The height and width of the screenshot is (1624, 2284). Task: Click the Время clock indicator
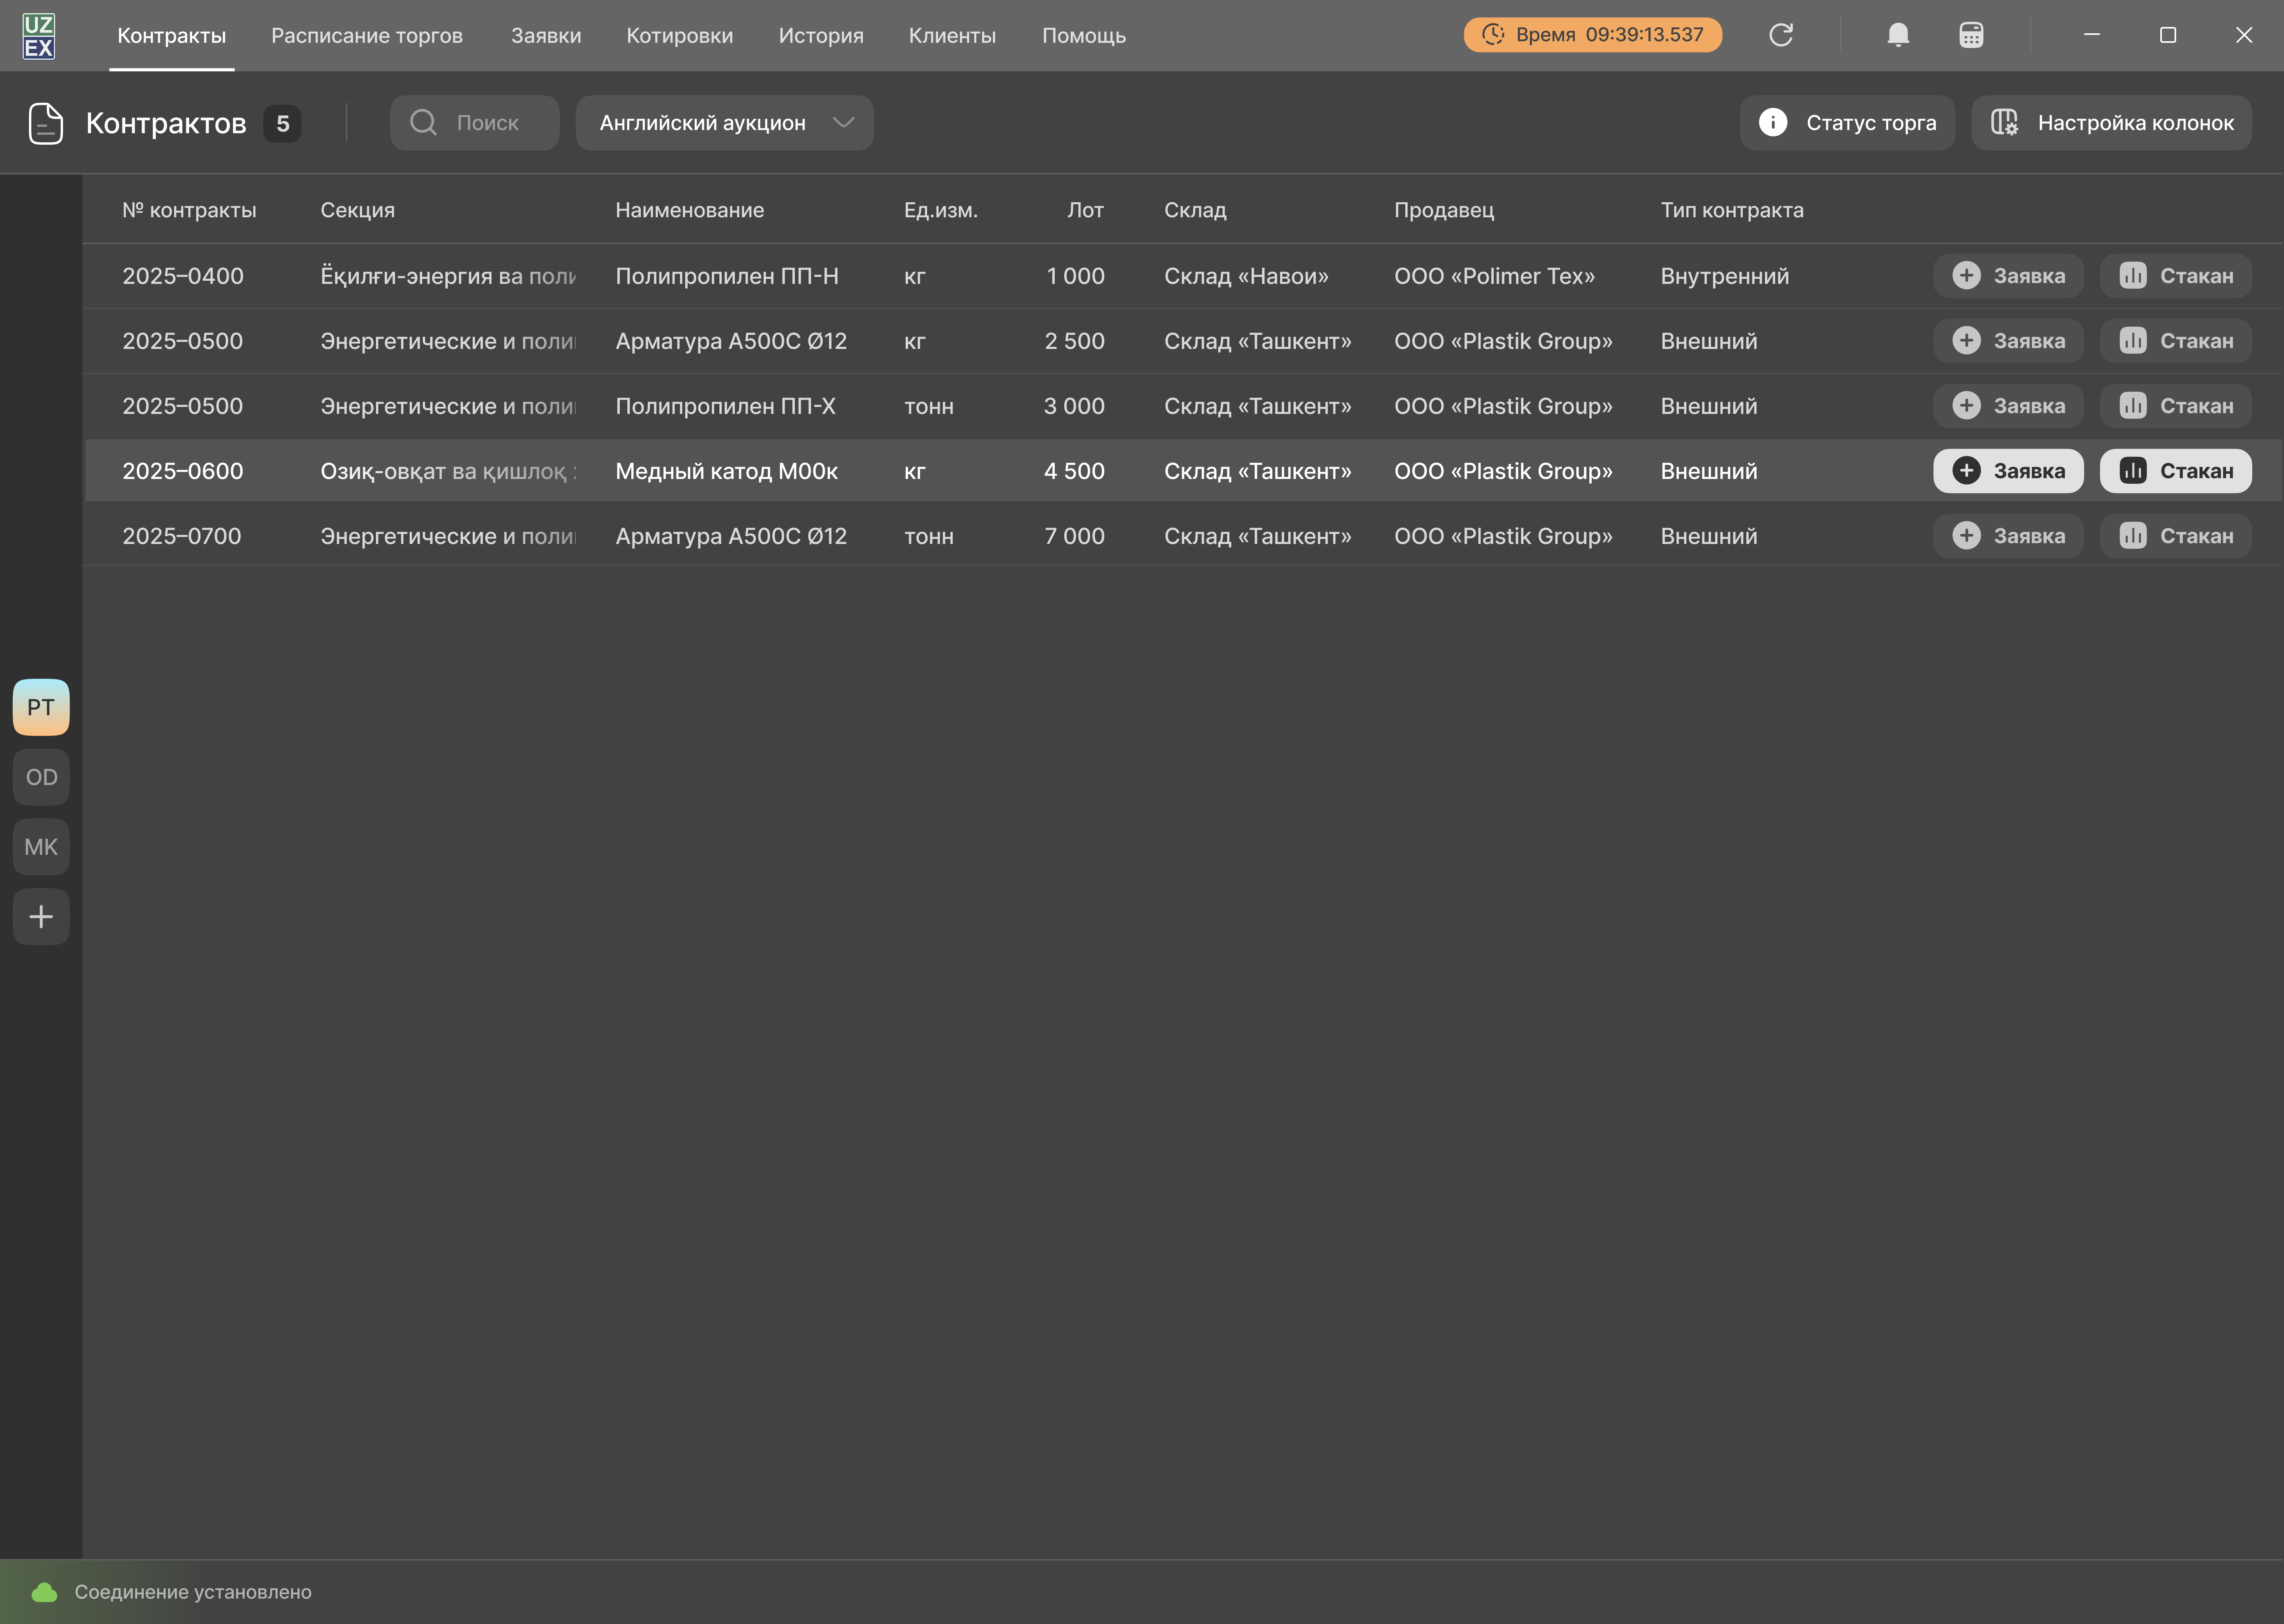[x=1592, y=35]
